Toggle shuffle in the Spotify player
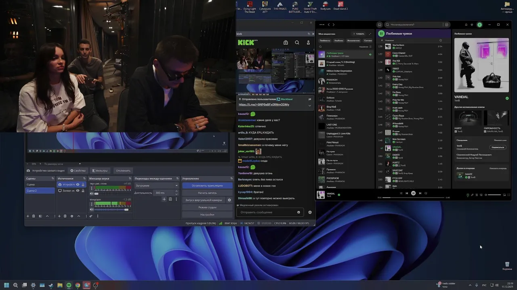Screen dimensions: 517x290 (x=401, y=193)
